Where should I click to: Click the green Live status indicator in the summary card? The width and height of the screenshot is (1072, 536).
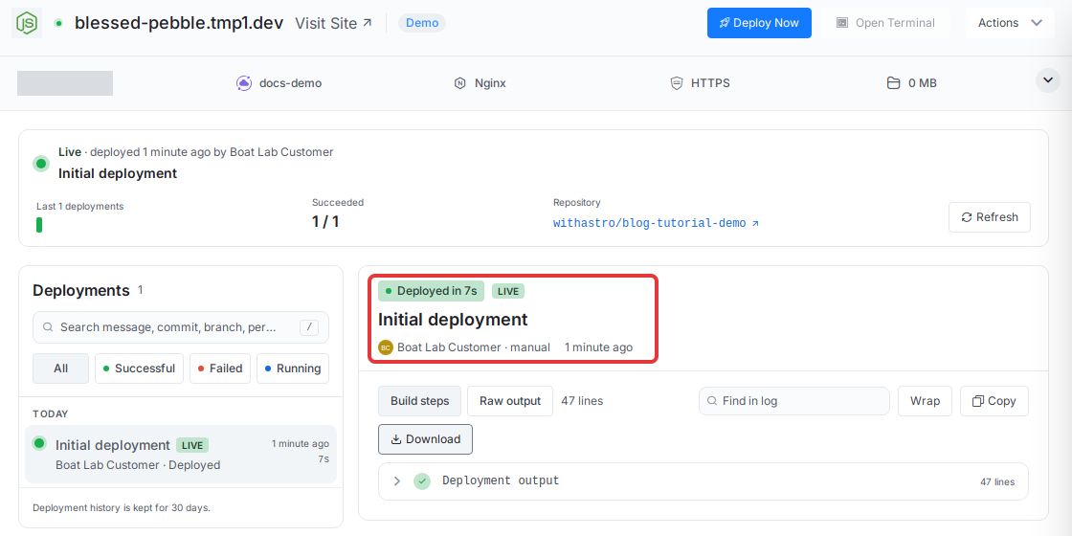pyautogui.click(x=42, y=164)
